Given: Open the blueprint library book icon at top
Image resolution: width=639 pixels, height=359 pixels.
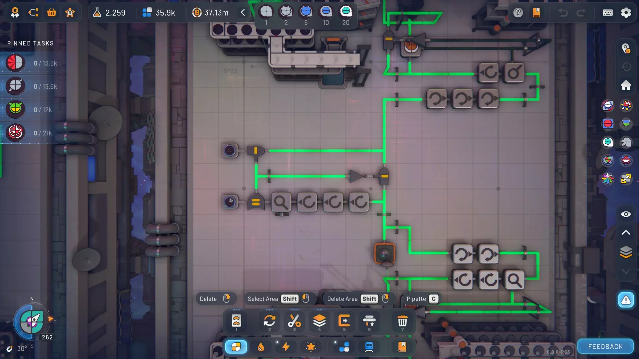Looking at the screenshot, I should [x=536, y=13].
